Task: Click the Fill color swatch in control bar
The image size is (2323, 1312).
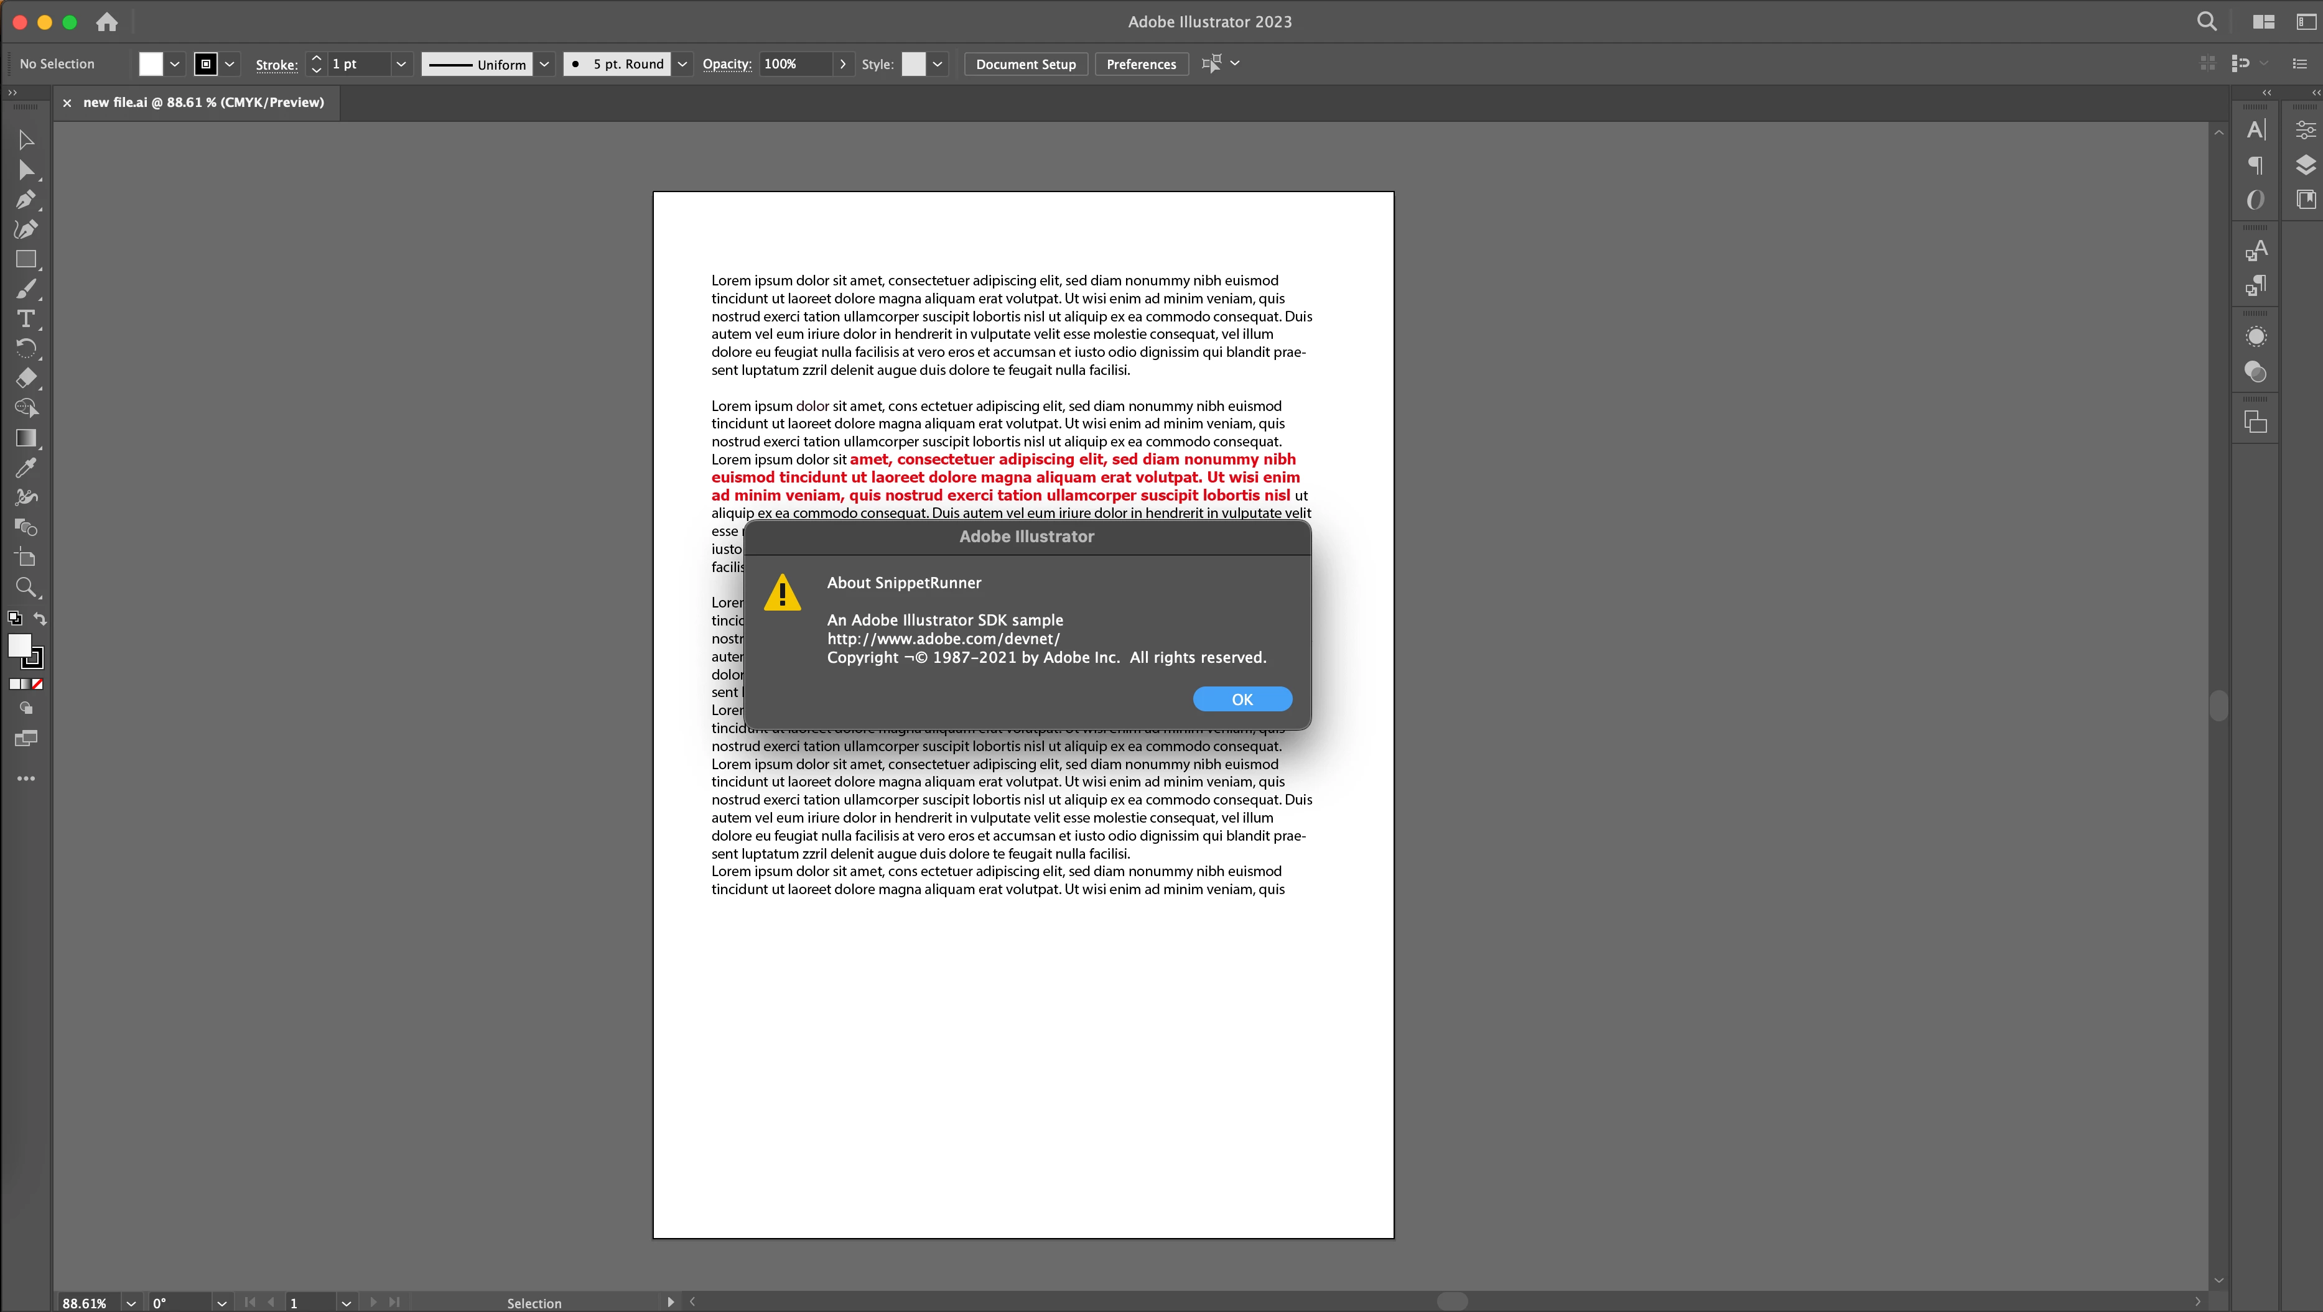Action: [x=151, y=64]
